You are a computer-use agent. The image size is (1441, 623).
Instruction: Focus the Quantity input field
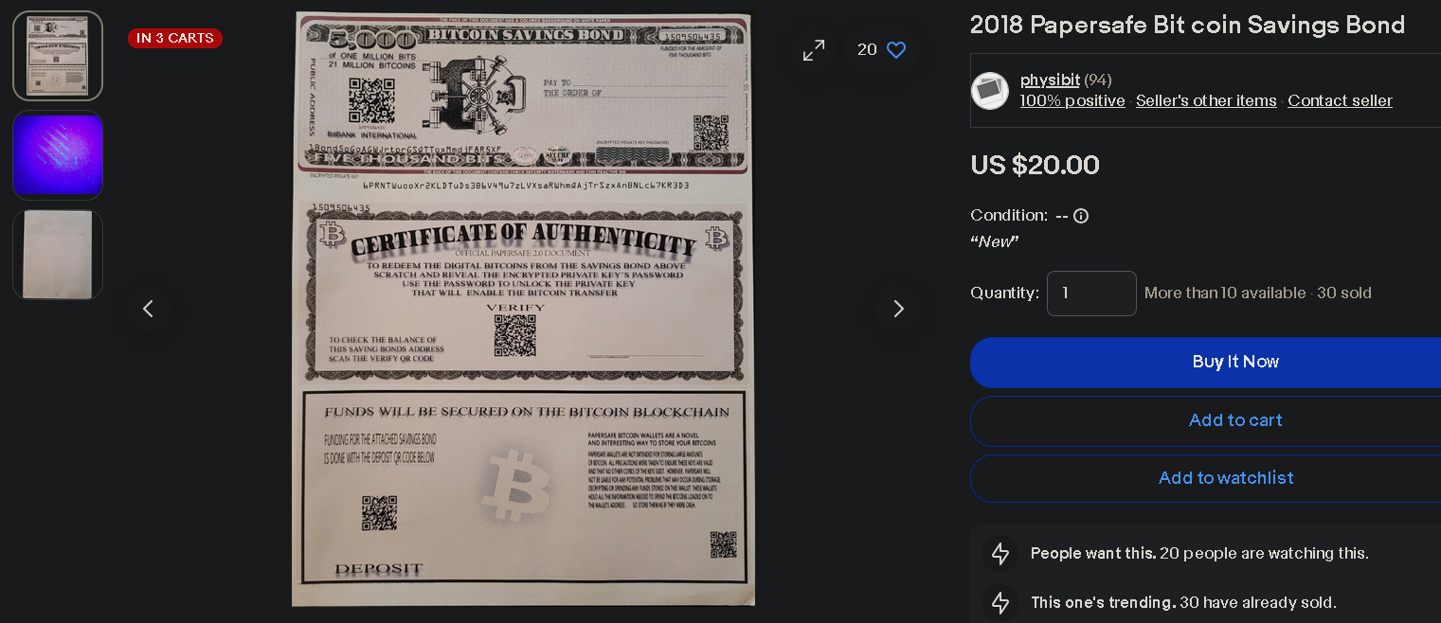pos(1091,294)
